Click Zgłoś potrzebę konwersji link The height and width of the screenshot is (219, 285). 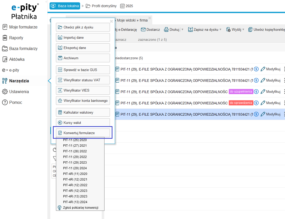(x=80, y=208)
